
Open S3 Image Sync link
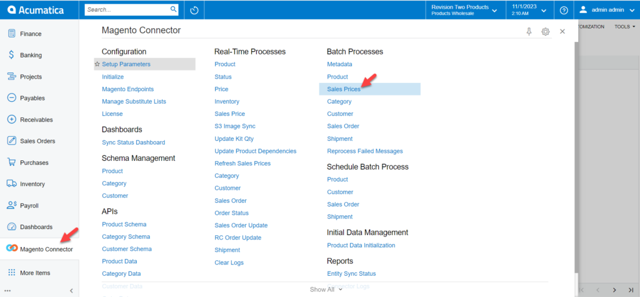tap(235, 126)
